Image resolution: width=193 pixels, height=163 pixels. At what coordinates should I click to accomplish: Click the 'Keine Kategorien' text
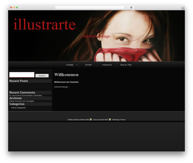click(19, 108)
